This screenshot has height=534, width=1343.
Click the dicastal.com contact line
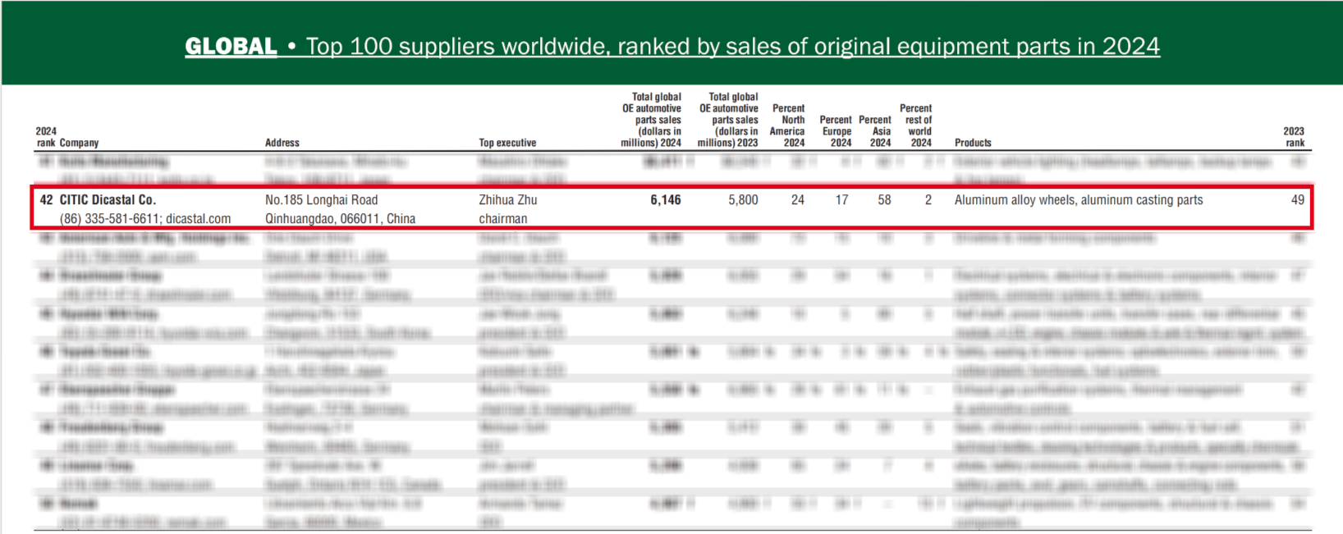(144, 219)
